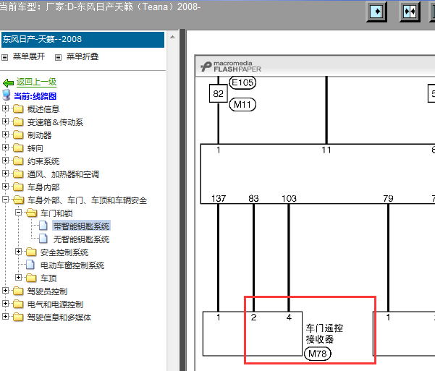The image size is (435, 371).
Task: Click the 菜单展开 list icon
Action: [x=5, y=58]
